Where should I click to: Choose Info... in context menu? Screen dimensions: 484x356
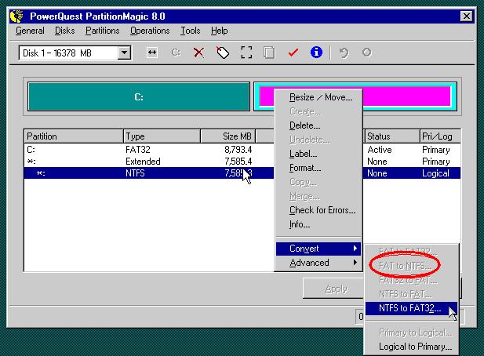[318, 224]
